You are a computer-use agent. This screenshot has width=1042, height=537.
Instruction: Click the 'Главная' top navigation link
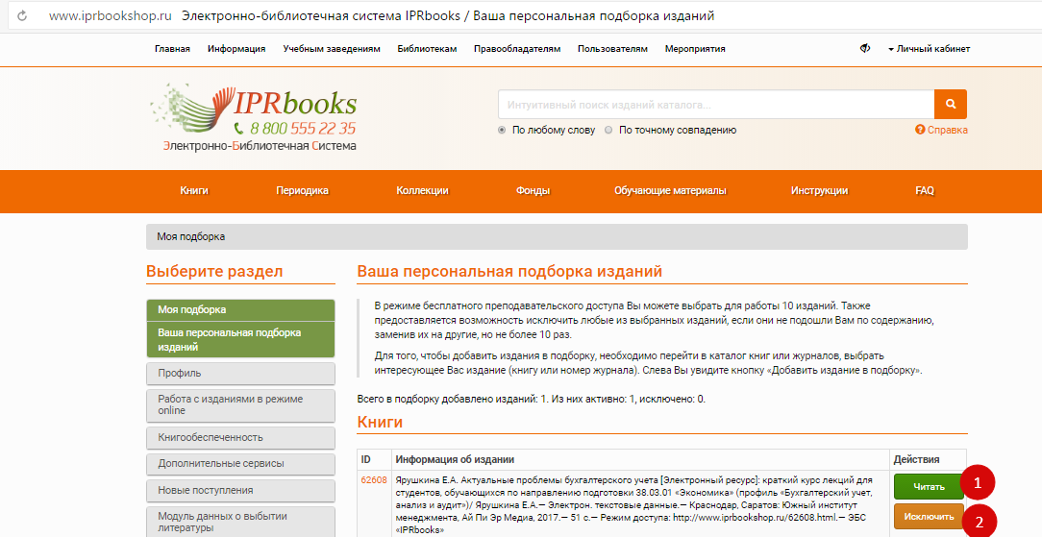point(172,49)
